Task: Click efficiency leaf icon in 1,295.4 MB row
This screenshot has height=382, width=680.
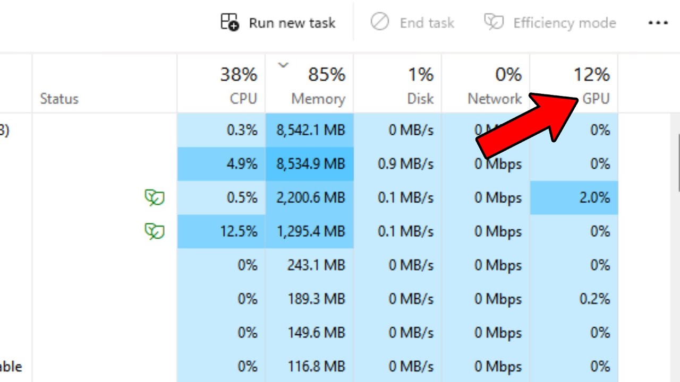Action: [x=155, y=231]
